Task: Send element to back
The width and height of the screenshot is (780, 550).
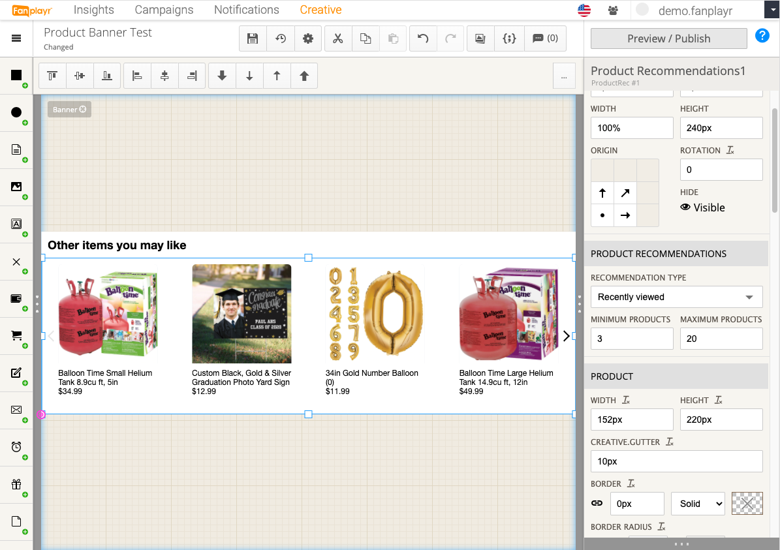Action: click(223, 76)
